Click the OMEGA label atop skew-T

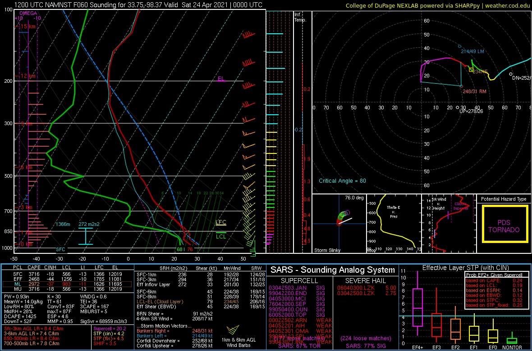click(28, 13)
